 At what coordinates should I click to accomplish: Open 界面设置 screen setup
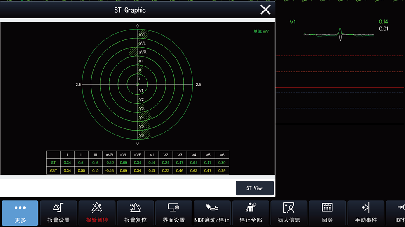pyautogui.click(x=174, y=213)
